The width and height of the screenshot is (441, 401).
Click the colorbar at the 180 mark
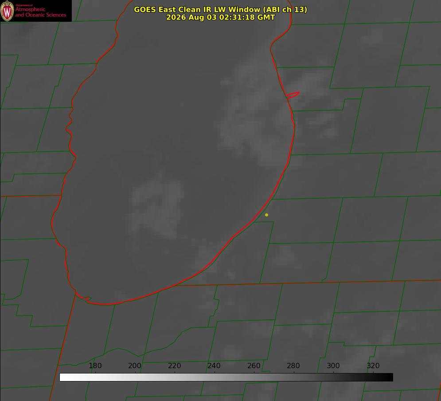tap(95, 377)
